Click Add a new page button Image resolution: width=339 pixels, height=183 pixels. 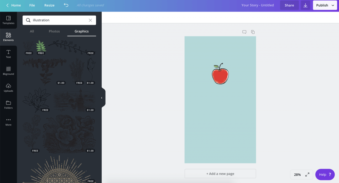click(220, 174)
